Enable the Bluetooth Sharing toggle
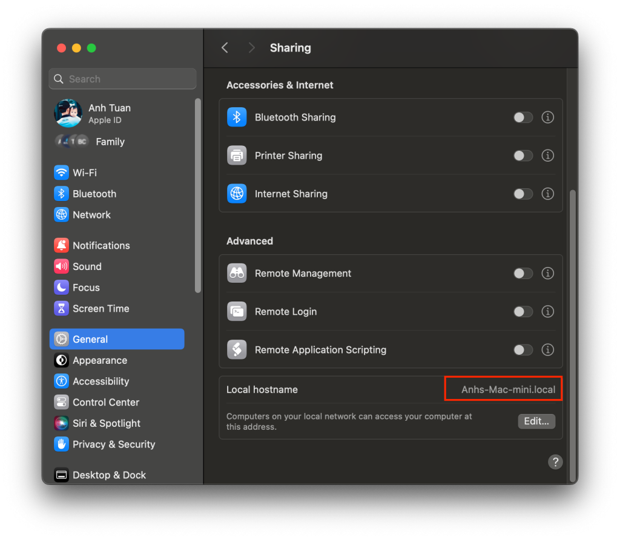 523,117
